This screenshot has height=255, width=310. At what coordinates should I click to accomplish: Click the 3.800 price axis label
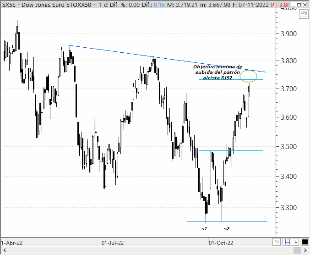(289, 61)
